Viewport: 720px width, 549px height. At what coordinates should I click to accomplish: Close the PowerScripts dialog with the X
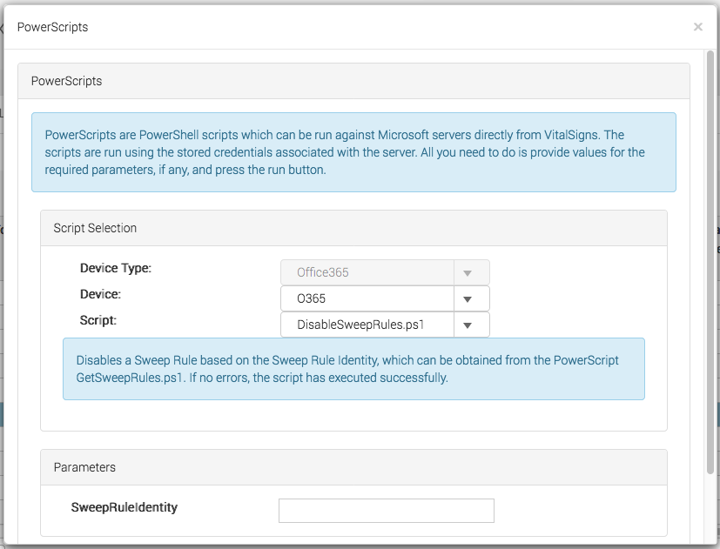(698, 27)
